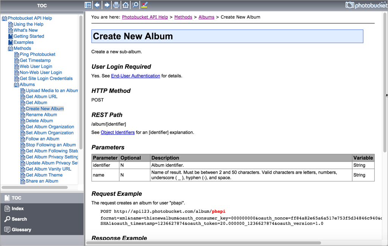
Task: Go to Home via house icon
Action: click(x=125, y=5)
